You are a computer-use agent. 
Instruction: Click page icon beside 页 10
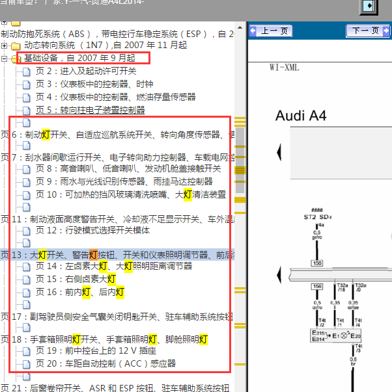pos(27,195)
